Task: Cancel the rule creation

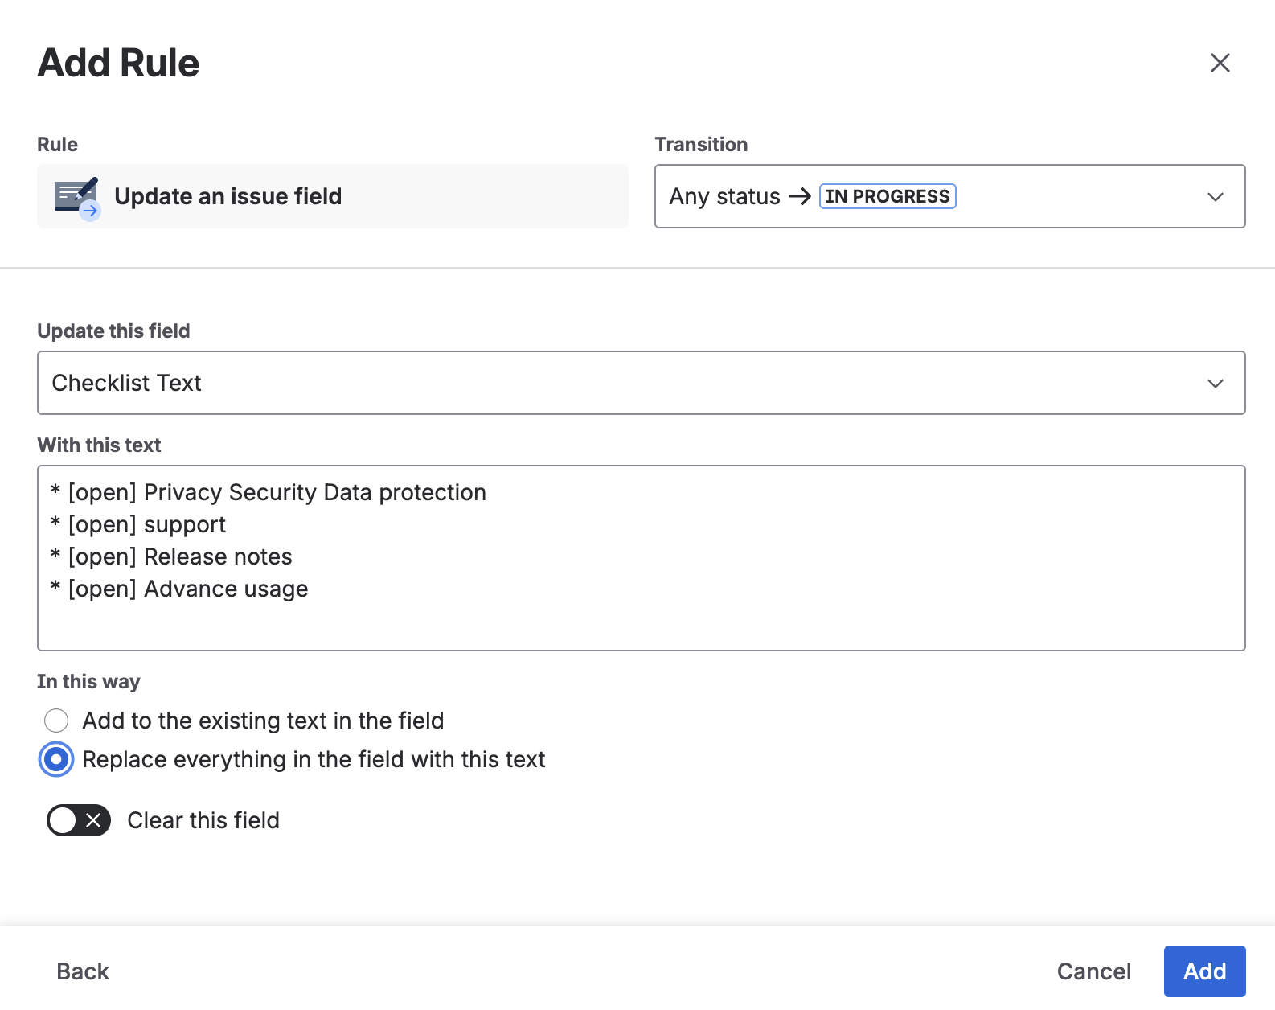Action: coord(1093,971)
